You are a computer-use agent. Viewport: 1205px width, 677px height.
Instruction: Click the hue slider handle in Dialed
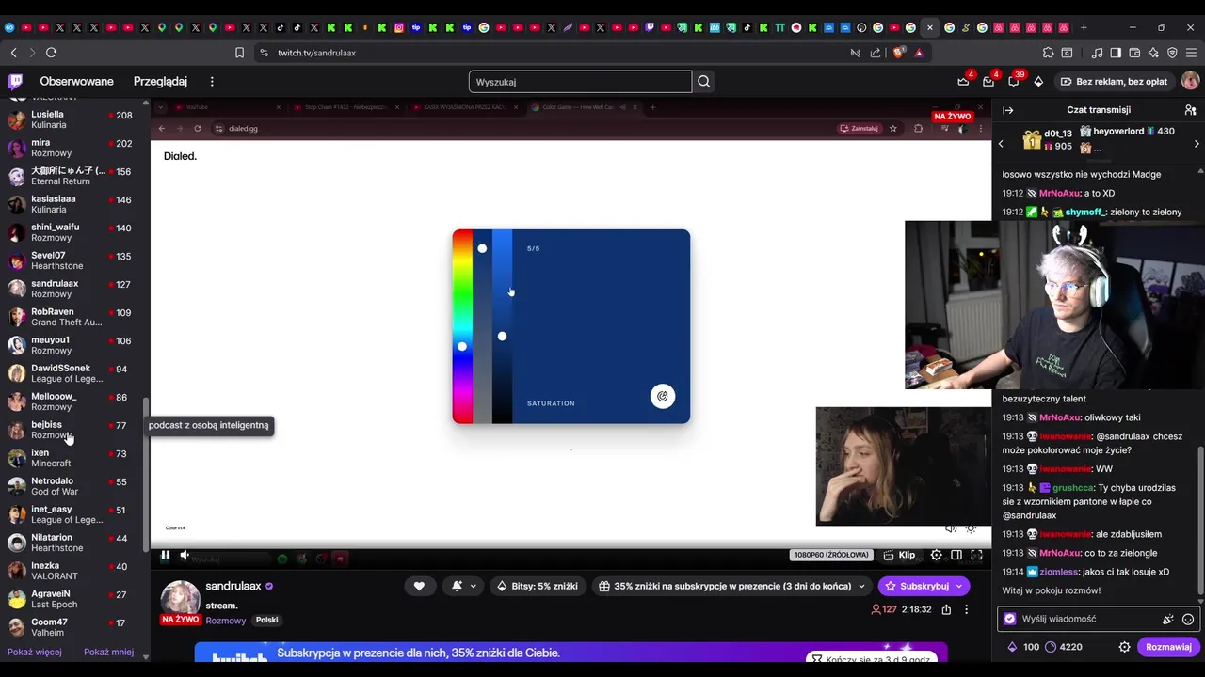[x=462, y=347]
